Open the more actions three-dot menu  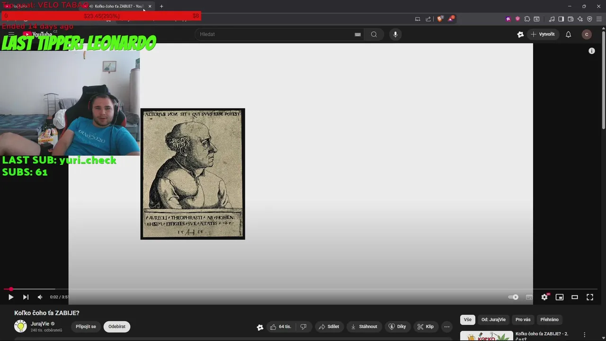coord(446,326)
